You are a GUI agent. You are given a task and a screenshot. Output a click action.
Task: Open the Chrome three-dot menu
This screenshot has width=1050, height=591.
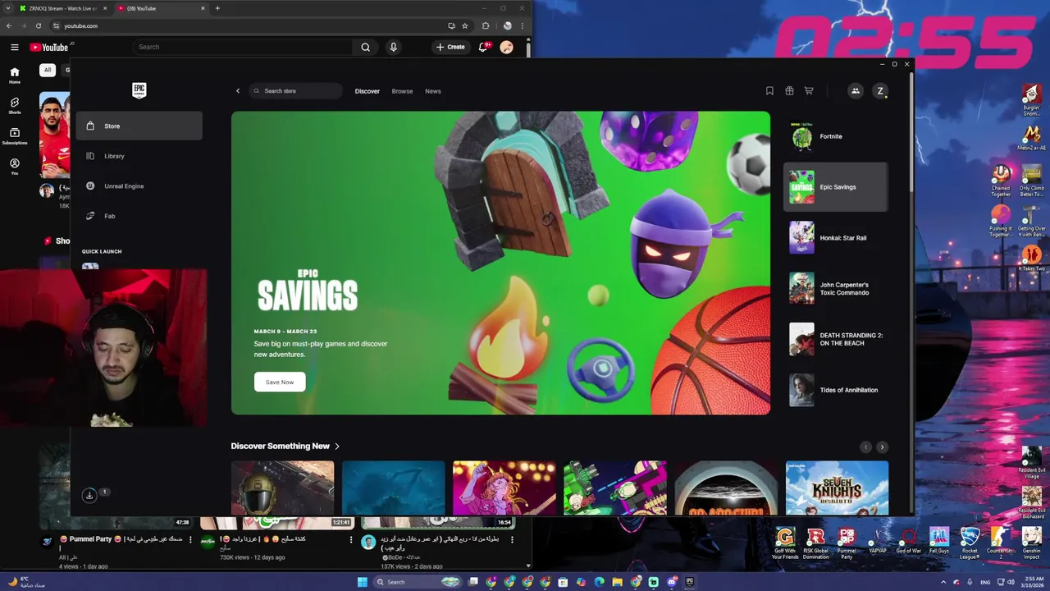coord(522,25)
